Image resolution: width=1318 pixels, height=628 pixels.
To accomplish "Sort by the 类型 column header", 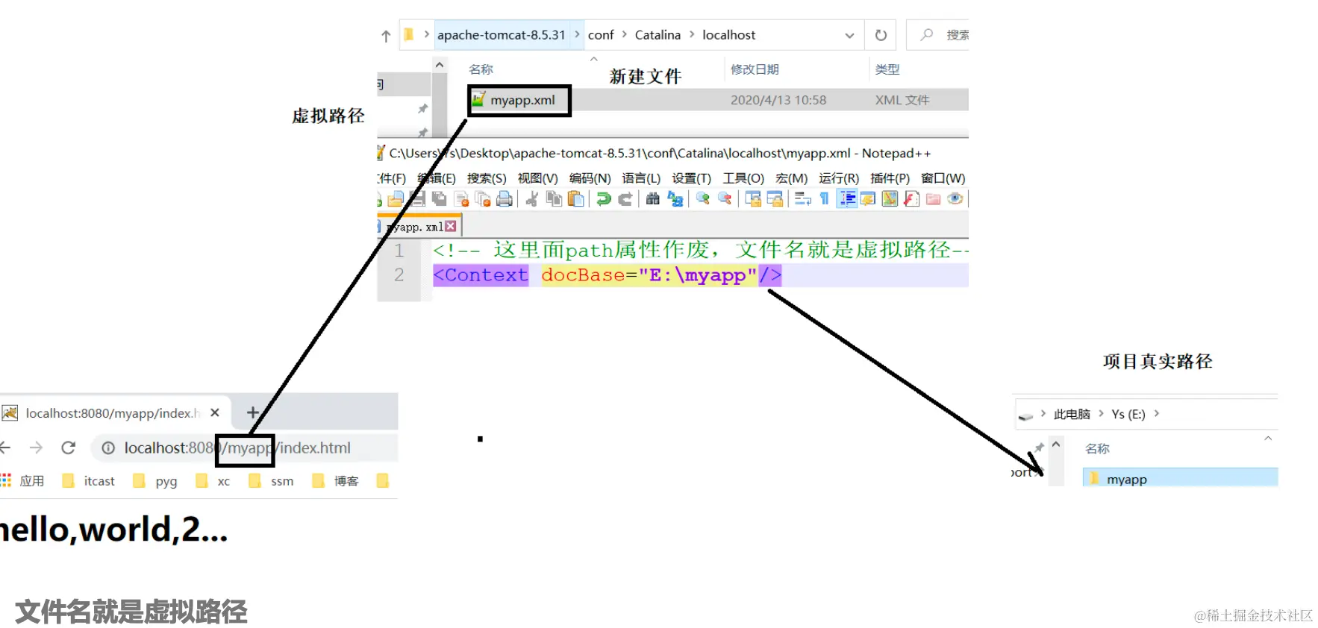I will click(x=887, y=69).
